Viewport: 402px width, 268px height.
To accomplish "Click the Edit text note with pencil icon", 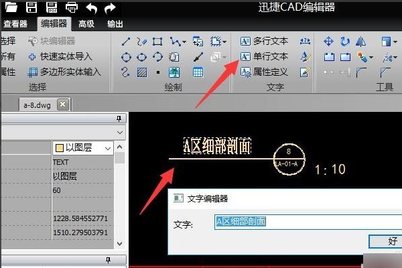I will tap(306, 72).
